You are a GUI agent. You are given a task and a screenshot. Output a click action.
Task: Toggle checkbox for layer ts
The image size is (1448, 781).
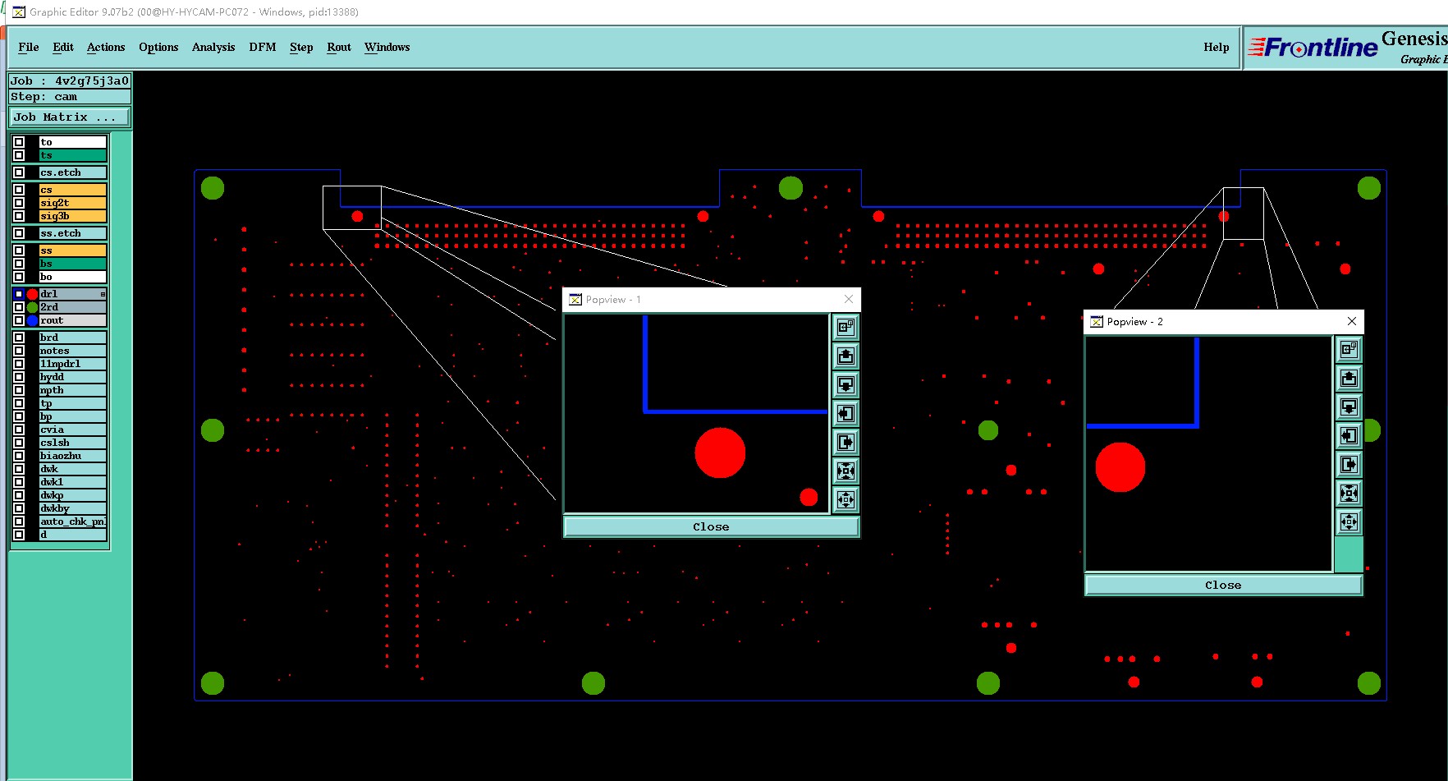coord(19,155)
